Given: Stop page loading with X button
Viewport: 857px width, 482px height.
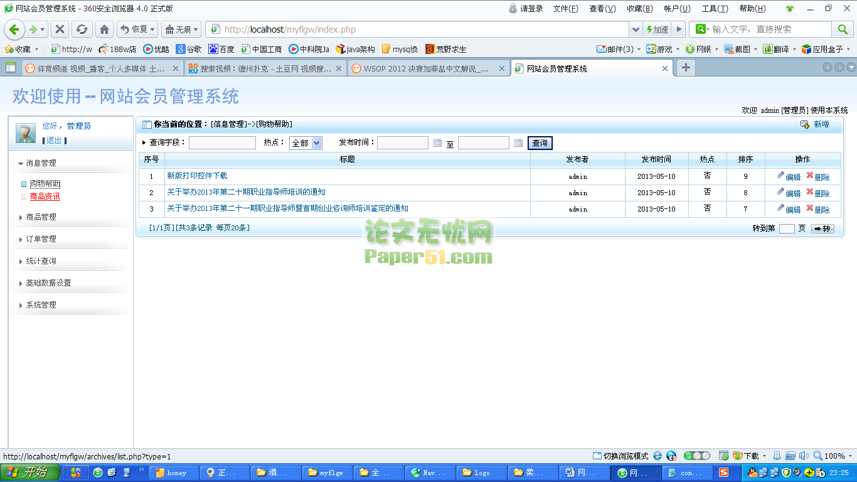Looking at the screenshot, I should coord(60,29).
